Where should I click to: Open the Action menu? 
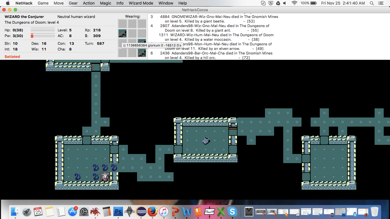coord(89,3)
